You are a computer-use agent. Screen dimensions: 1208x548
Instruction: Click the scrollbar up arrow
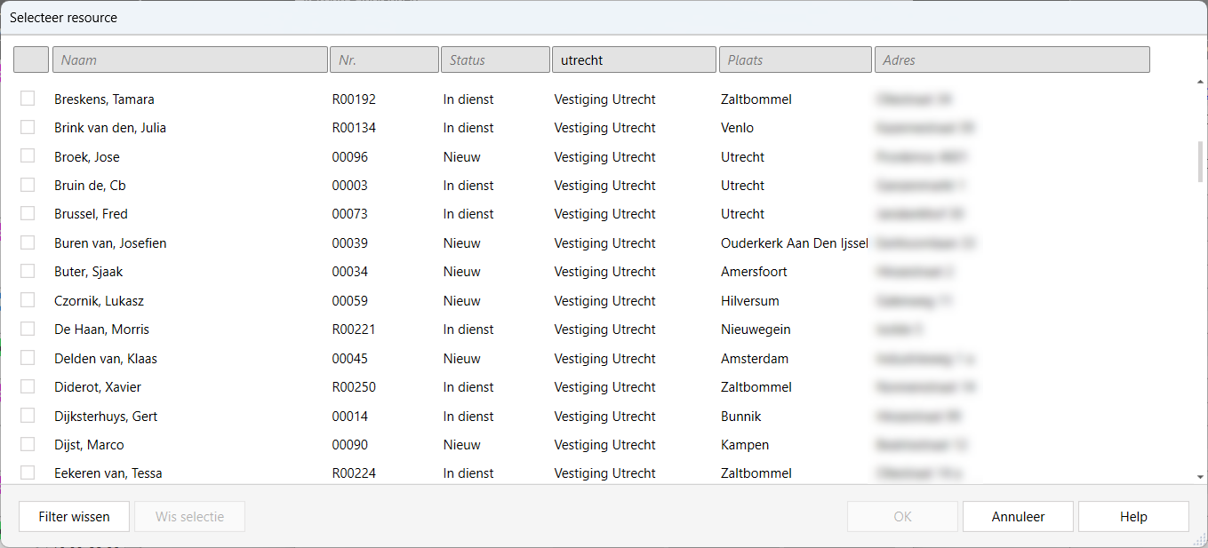1201,83
